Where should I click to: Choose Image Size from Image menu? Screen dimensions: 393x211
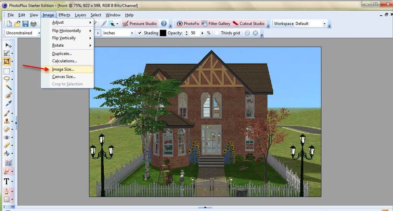(63, 69)
